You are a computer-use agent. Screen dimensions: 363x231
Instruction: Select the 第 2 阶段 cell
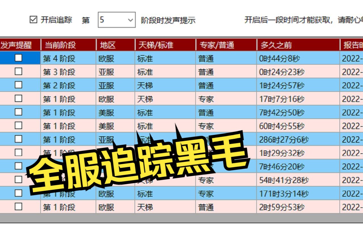(x=68, y=85)
